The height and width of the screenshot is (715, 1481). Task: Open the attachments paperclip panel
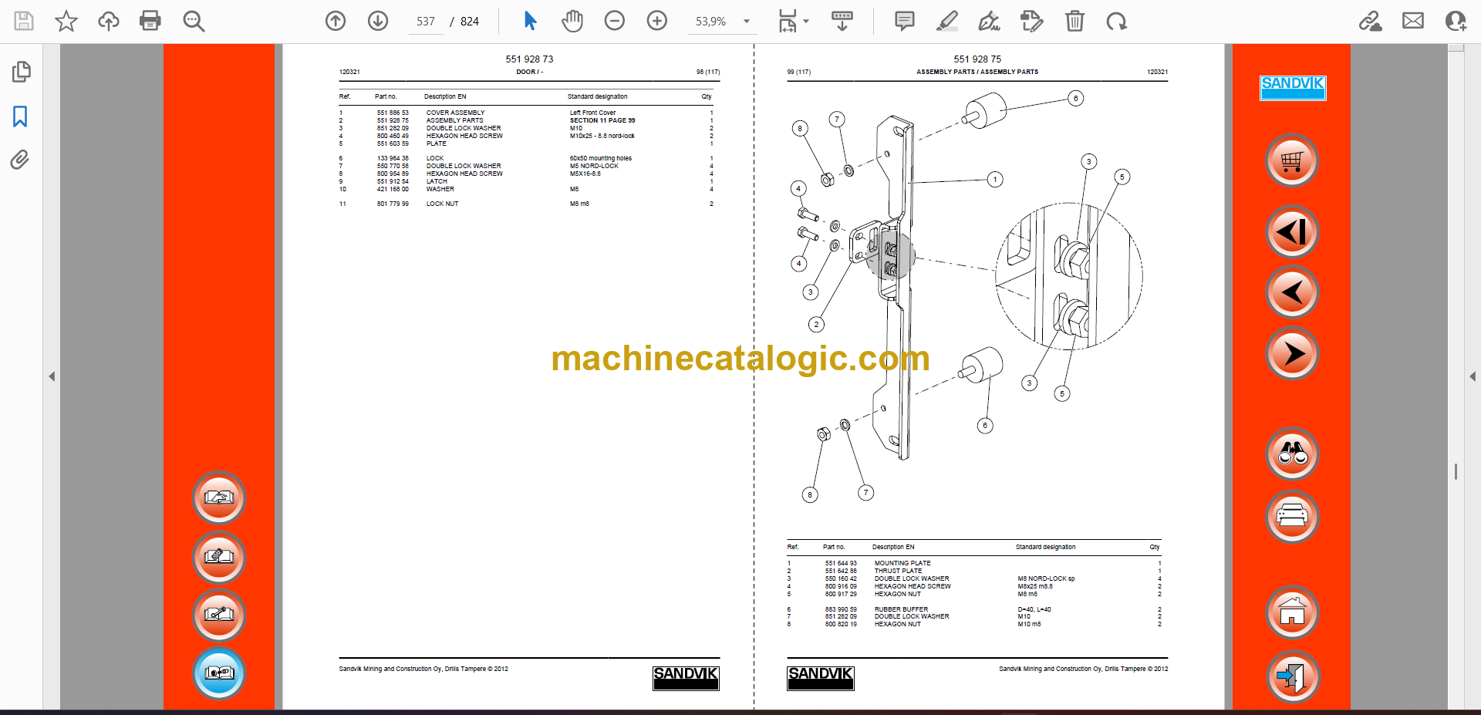pyautogui.click(x=20, y=160)
